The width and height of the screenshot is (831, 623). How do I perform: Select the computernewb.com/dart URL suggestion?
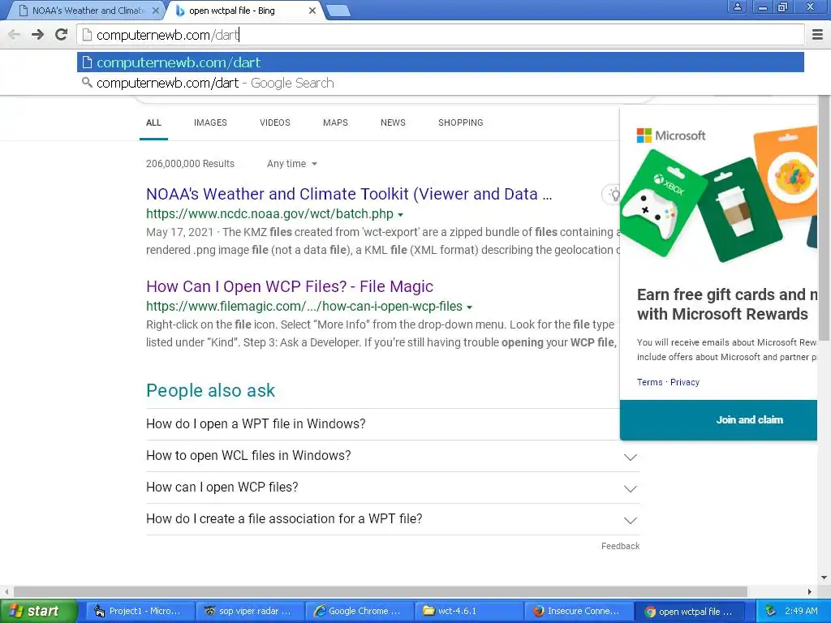click(x=441, y=62)
